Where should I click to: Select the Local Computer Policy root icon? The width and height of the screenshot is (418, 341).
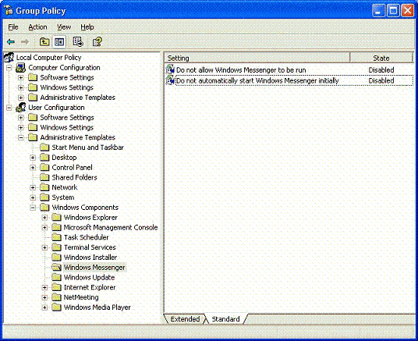[9, 58]
